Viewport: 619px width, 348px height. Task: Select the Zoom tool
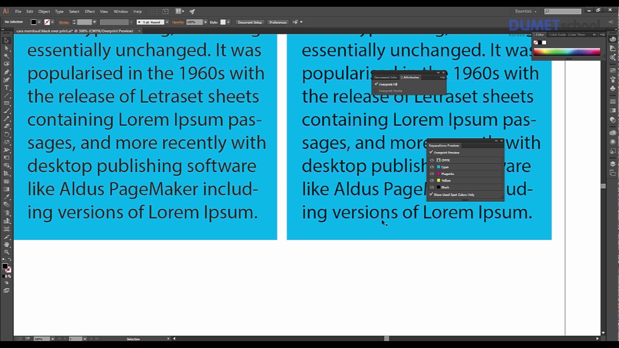6,252
